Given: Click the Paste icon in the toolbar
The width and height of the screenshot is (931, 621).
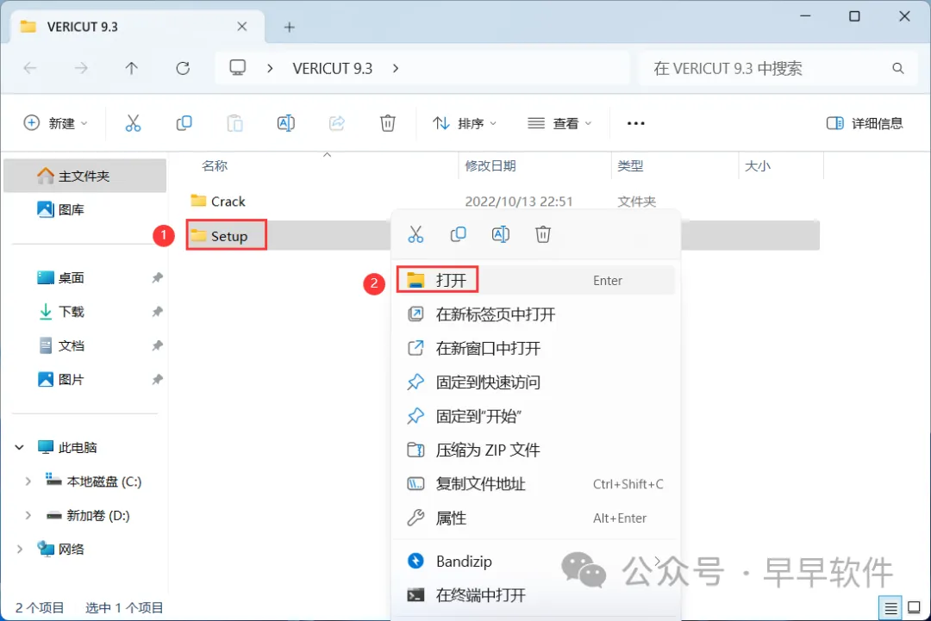Looking at the screenshot, I should pos(235,123).
